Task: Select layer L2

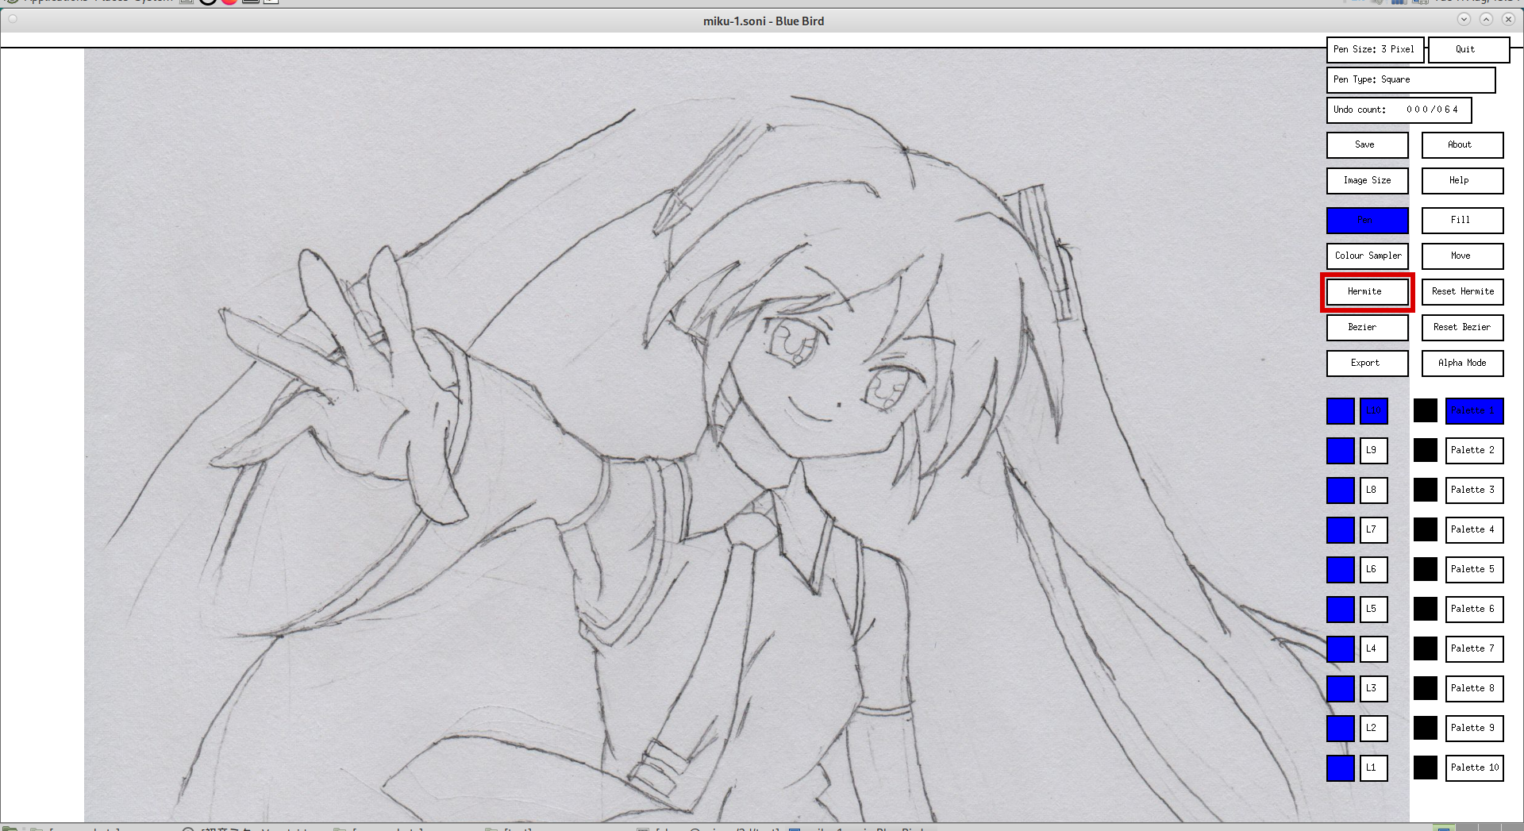Action: point(1373,728)
